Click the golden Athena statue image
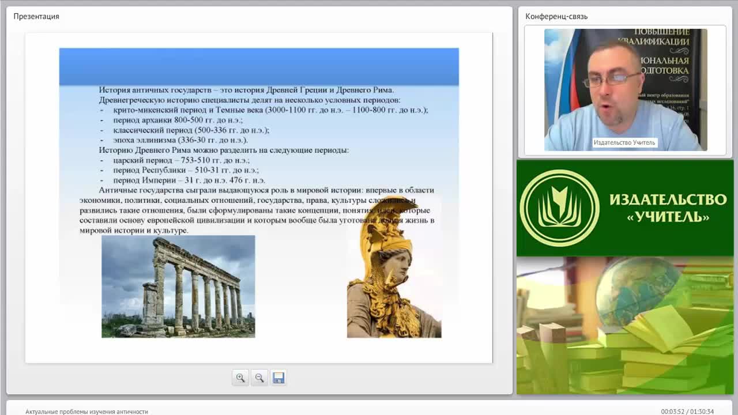The image size is (738, 415). [394, 268]
